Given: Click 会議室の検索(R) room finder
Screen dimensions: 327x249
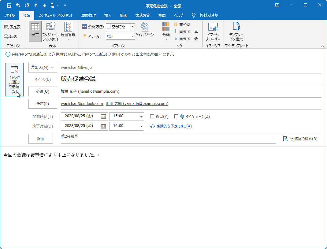Looking at the screenshot, I should coord(300,139).
